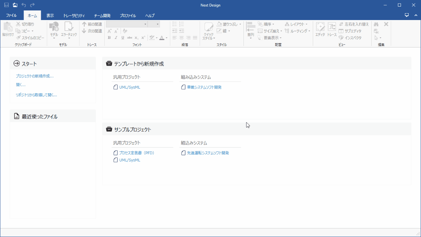The image size is (421, 237).
Task: Toggle underline formatting in the font group
Action: (122, 37)
